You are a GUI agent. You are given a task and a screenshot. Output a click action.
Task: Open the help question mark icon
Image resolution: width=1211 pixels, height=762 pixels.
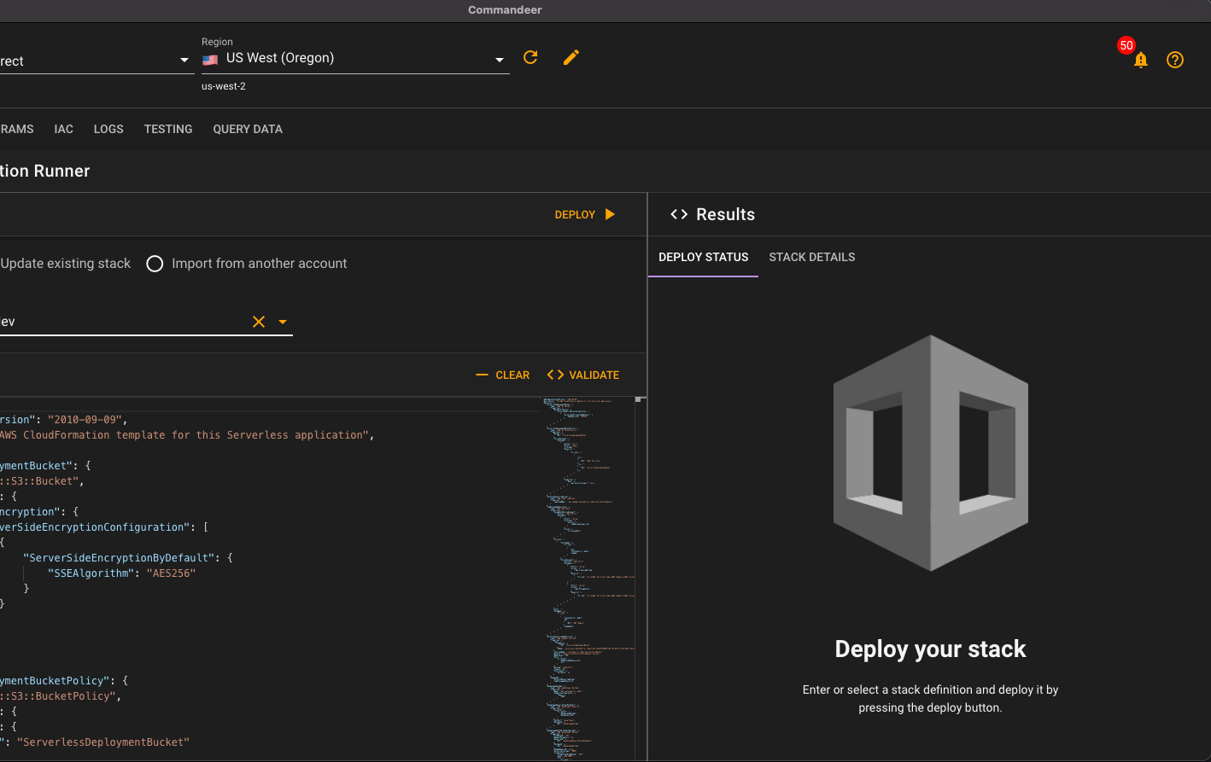pos(1175,60)
